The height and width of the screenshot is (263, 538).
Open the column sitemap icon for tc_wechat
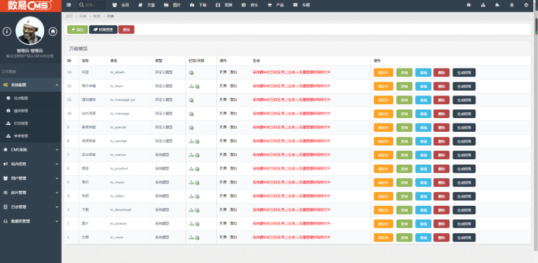(191, 141)
